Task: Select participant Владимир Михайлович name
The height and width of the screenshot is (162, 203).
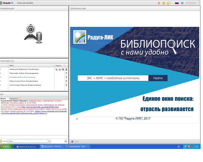Action: coord(24,69)
